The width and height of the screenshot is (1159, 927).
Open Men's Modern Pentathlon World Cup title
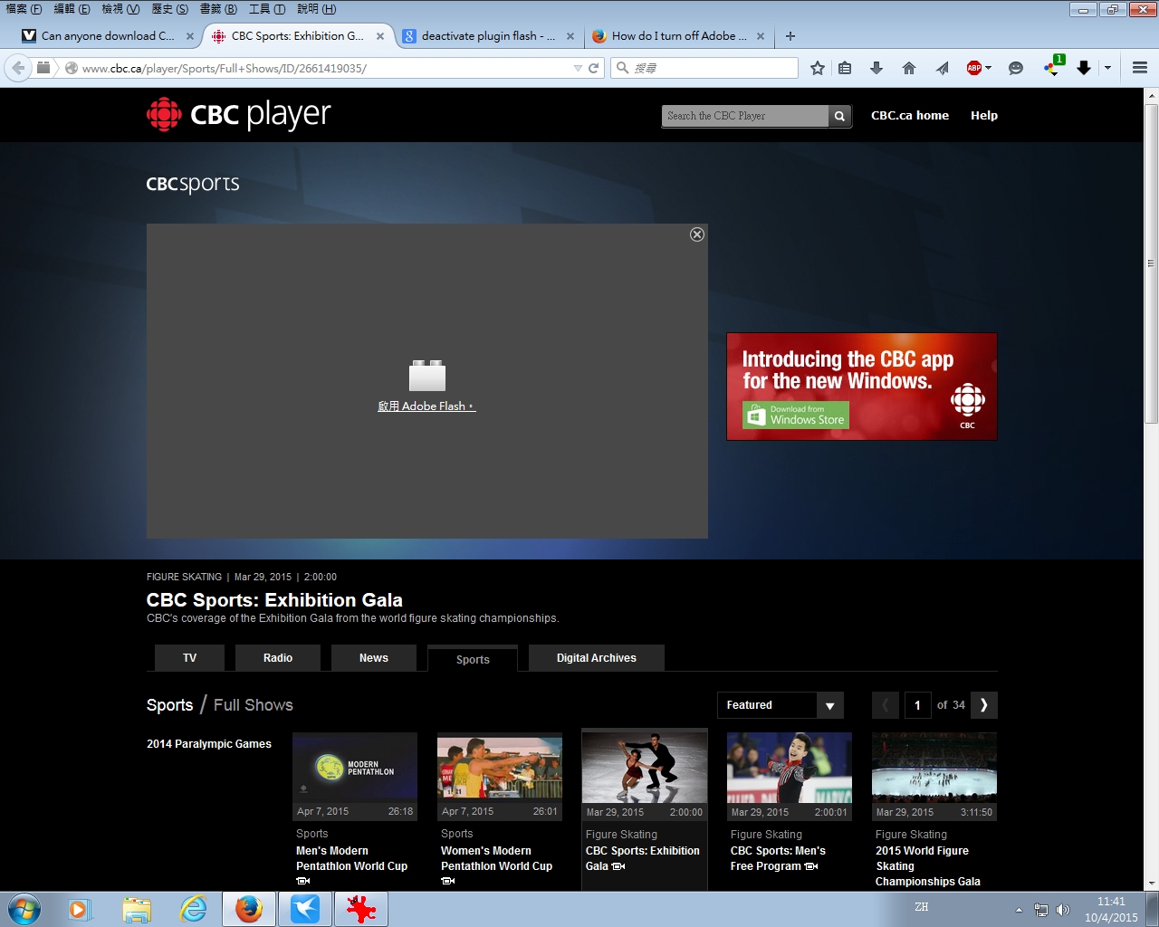point(352,858)
